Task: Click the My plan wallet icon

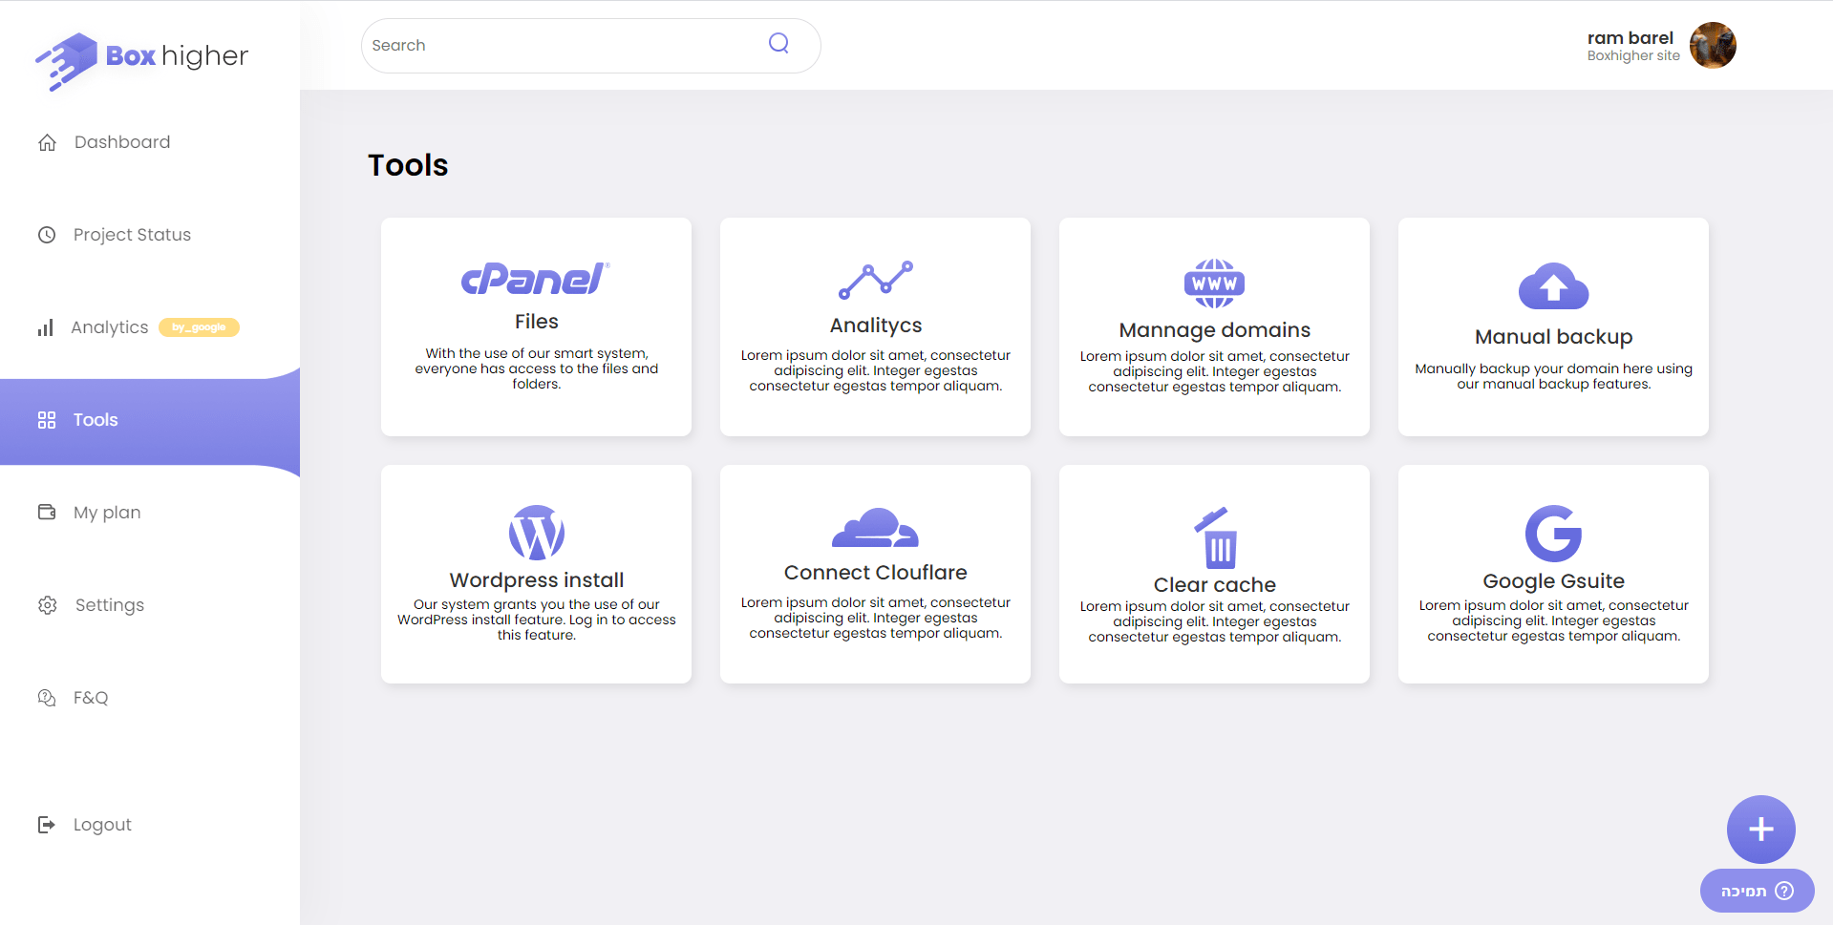Action: click(47, 513)
